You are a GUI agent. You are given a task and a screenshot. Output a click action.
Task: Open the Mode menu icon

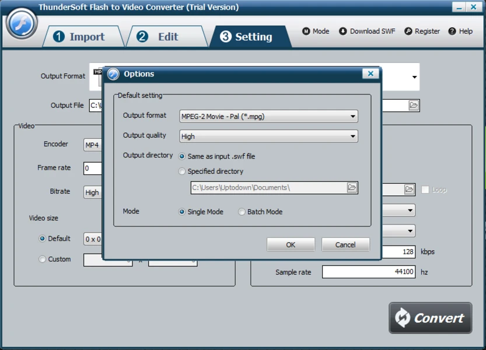pos(306,32)
